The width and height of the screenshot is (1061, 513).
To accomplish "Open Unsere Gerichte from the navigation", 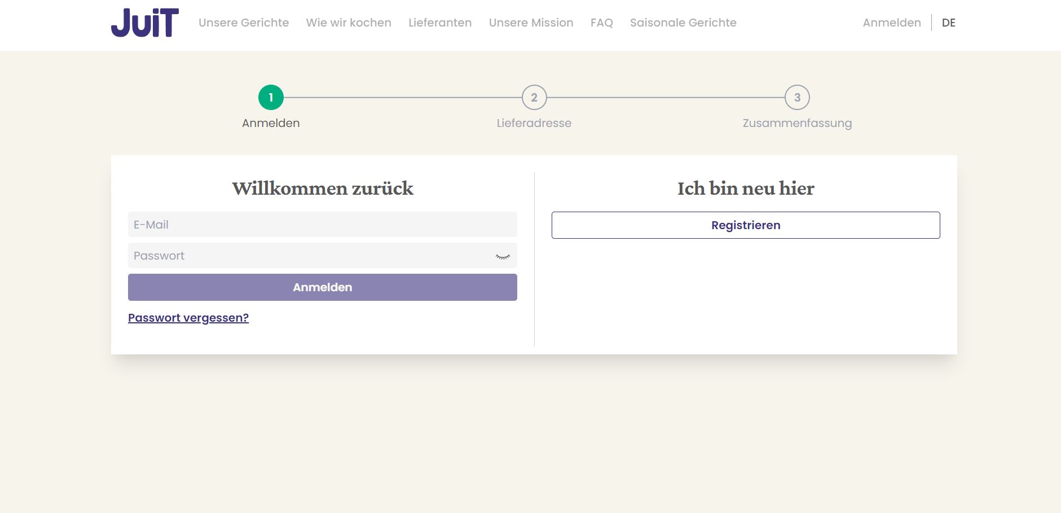I will (x=244, y=23).
